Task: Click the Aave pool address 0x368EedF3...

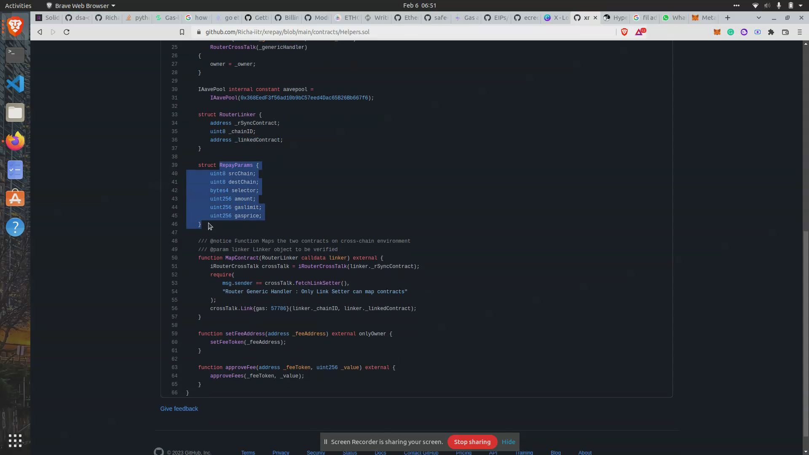Action: click(304, 98)
